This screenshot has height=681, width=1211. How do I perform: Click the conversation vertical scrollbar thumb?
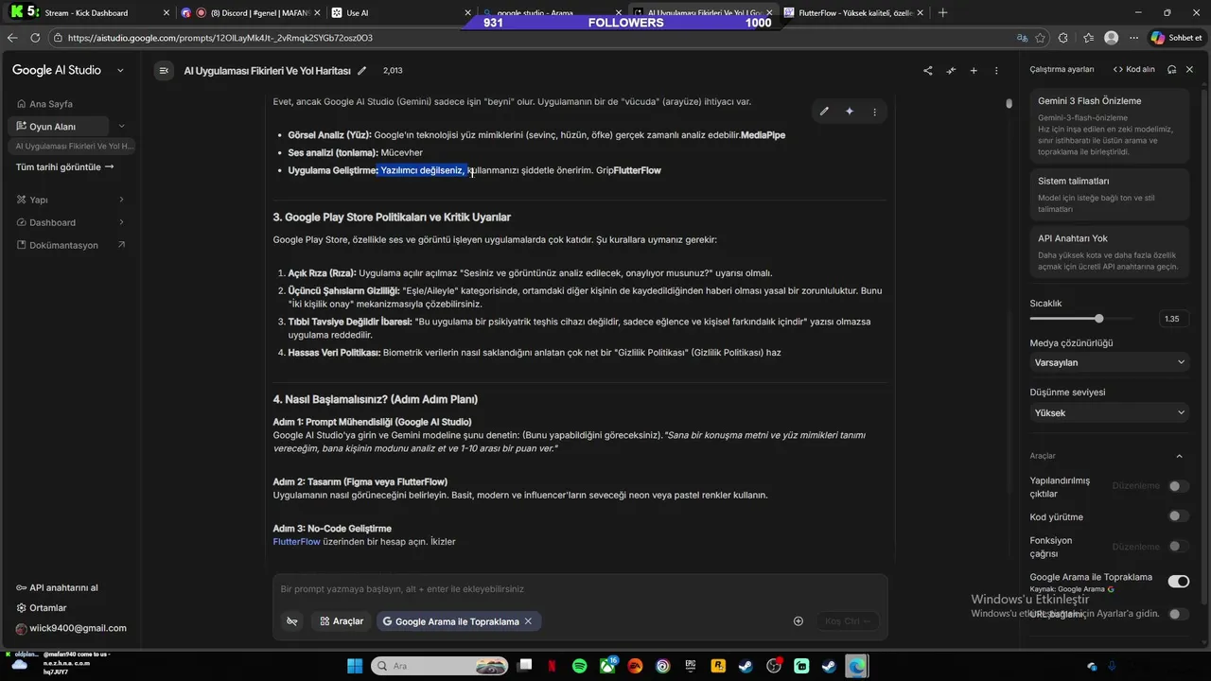(x=1009, y=103)
